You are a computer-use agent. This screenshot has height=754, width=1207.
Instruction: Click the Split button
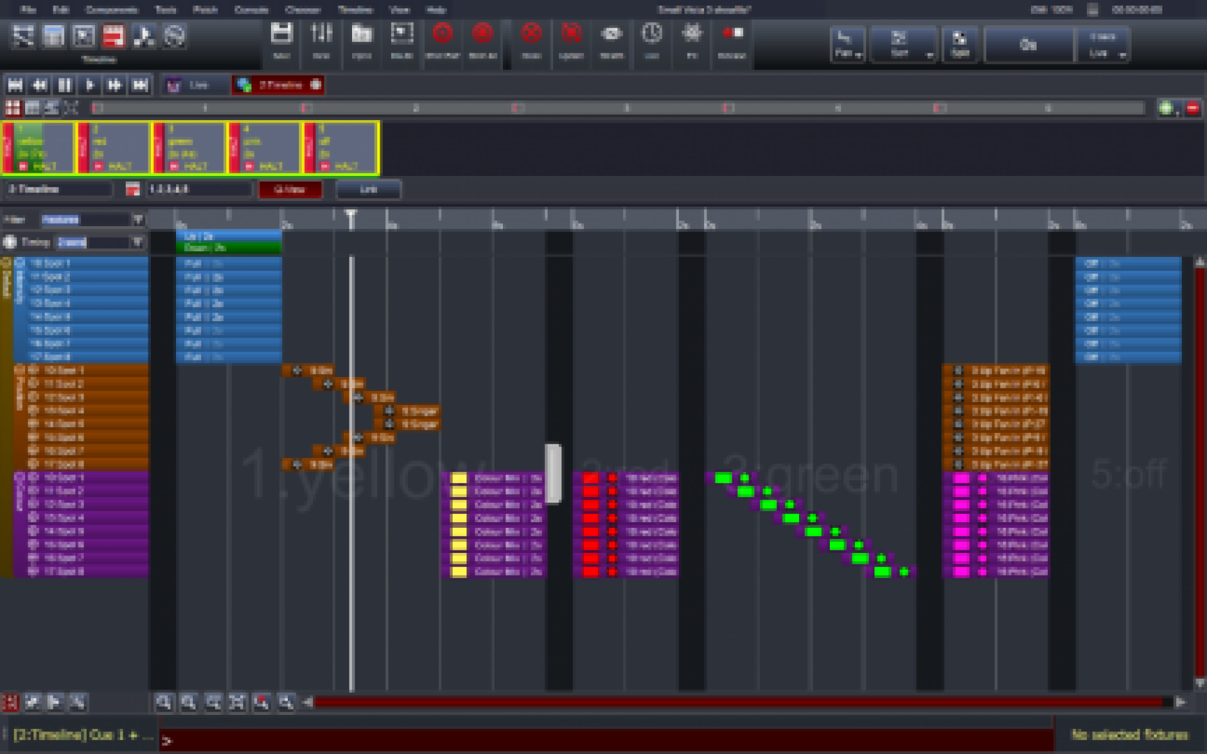click(959, 45)
